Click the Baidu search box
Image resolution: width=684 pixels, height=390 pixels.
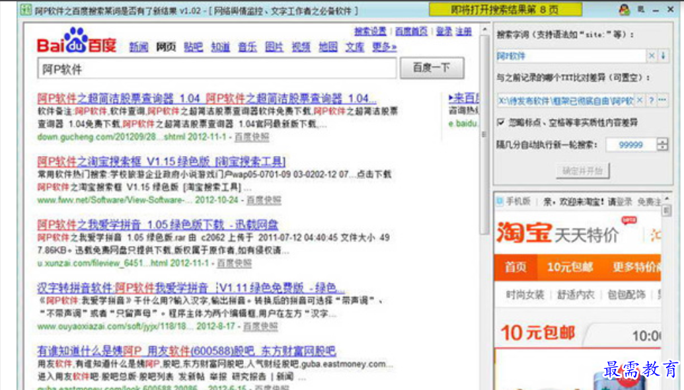click(217, 69)
